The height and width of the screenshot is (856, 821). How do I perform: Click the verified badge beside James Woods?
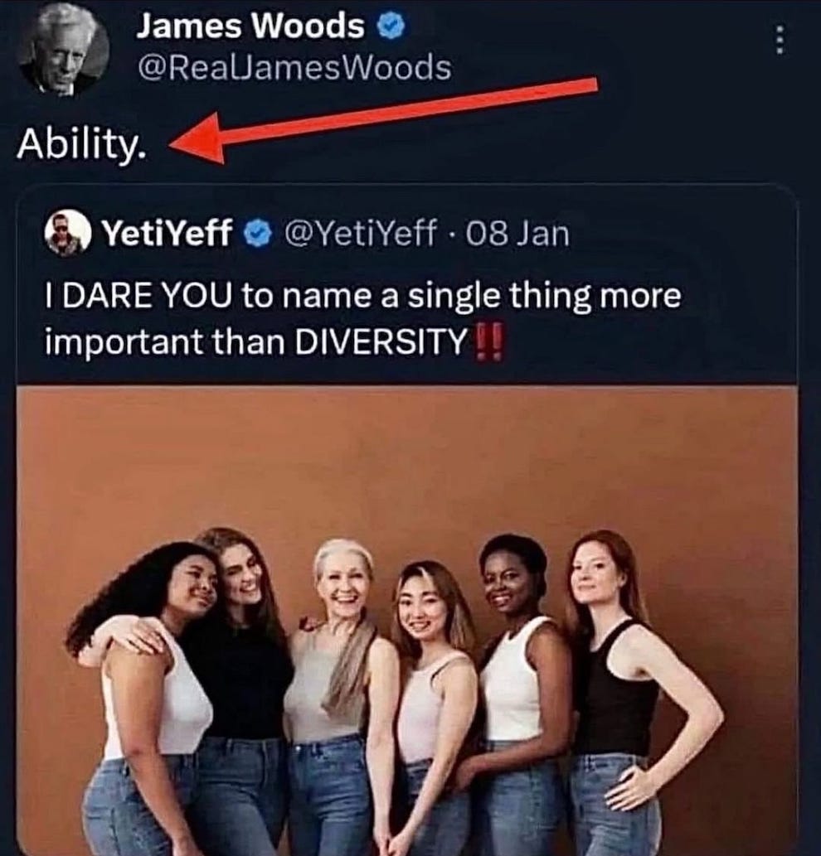[x=391, y=27]
